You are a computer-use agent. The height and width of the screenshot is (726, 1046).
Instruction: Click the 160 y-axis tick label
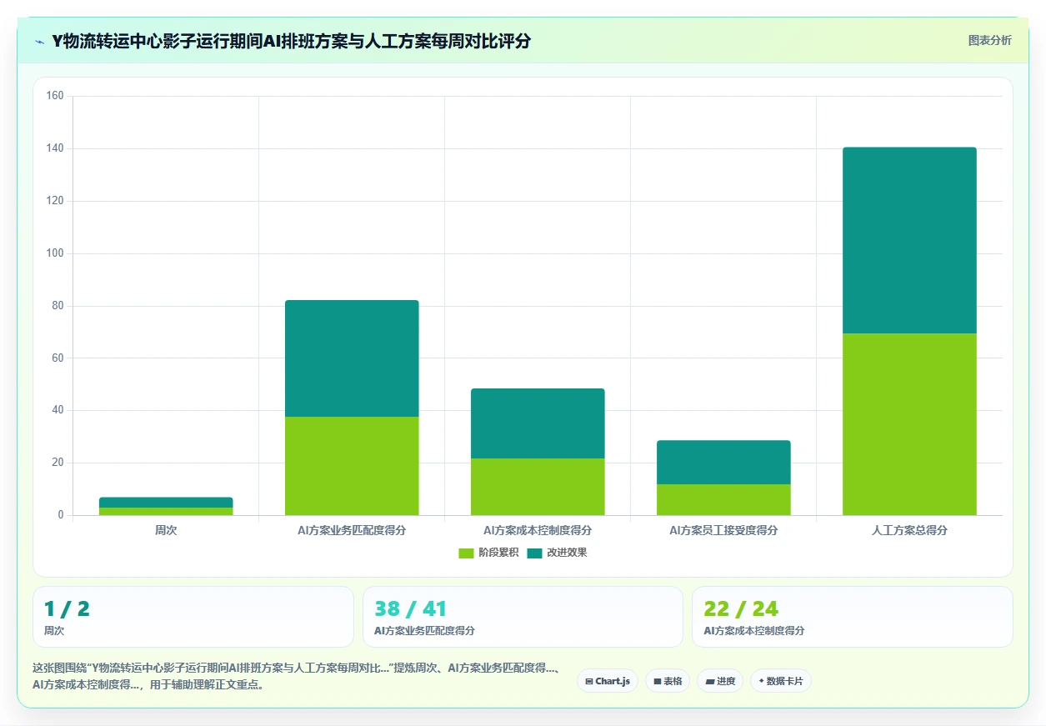(x=55, y=96)
